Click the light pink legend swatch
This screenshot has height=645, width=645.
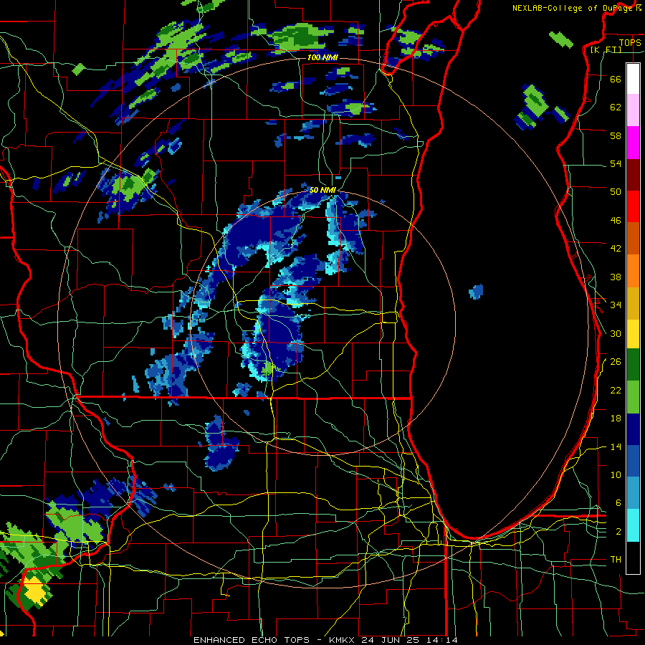(633, 110)
